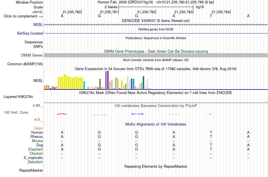Click base T in the complement row
This screenshot has height=177, width=268.
pos(211,16)
